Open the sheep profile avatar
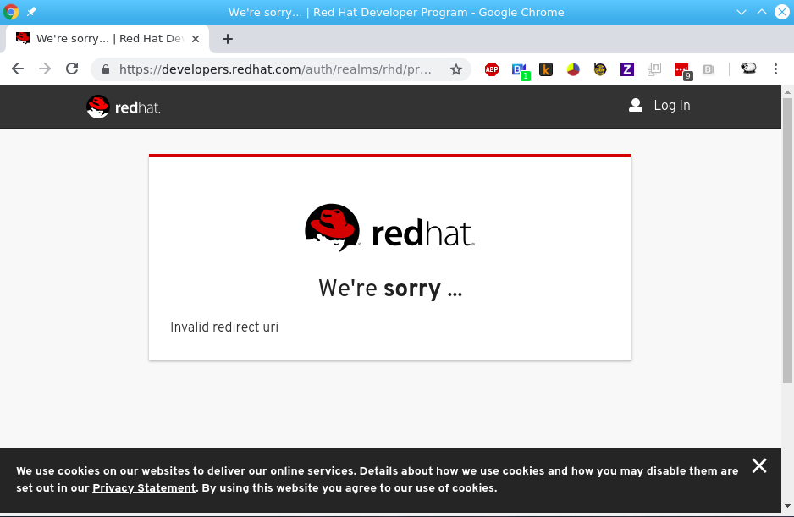This screenshot has height=517, width=794. 748,69
